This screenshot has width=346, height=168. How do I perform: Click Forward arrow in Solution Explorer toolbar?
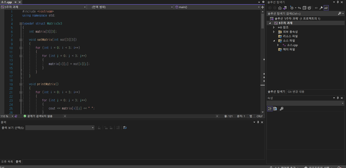275,8
